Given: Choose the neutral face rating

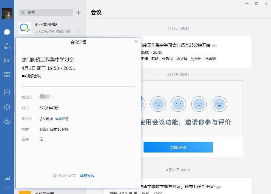Looking at the screenshot, I should pyautogui.click(x=178, y=104).
